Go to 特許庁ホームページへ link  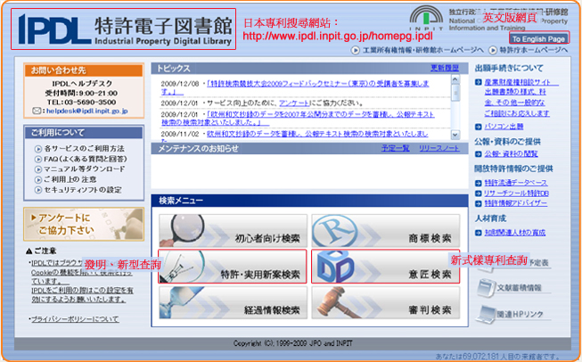tap(533, 50)
